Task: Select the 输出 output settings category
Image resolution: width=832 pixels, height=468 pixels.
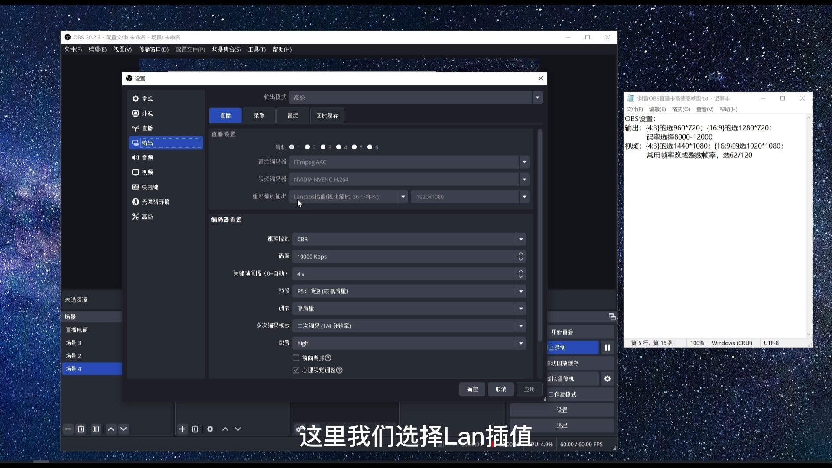Action: (x=166, y=143)
